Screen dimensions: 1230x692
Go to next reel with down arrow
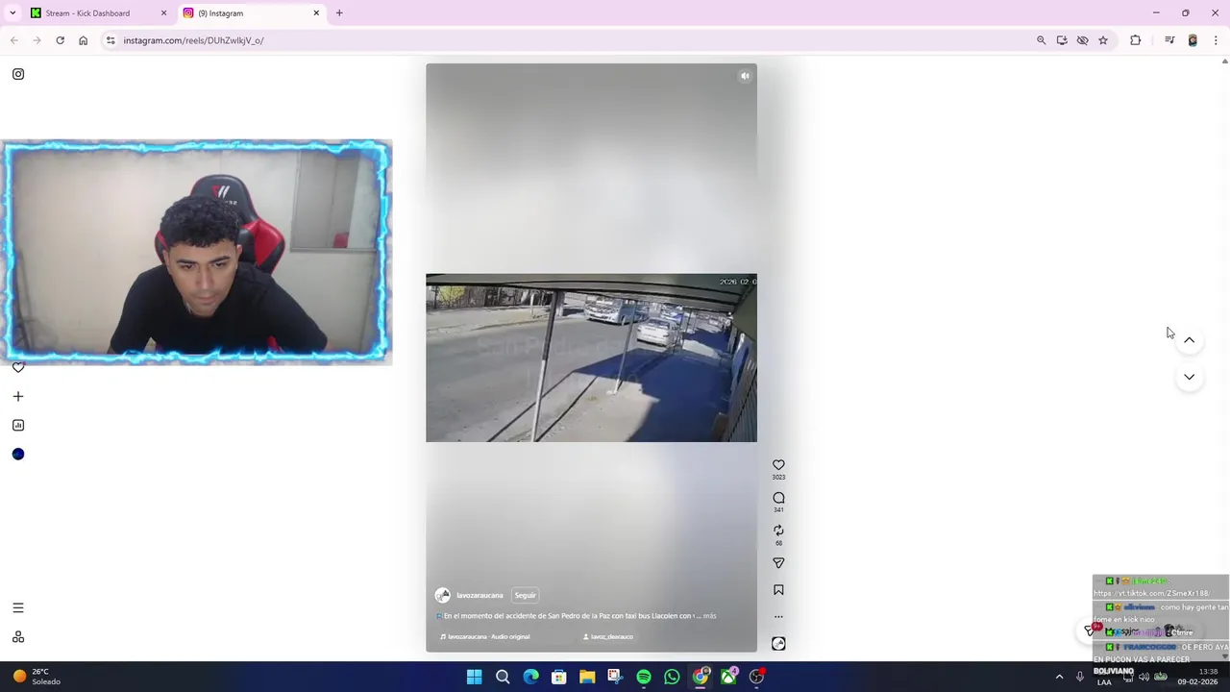(x=1189, y=377)
